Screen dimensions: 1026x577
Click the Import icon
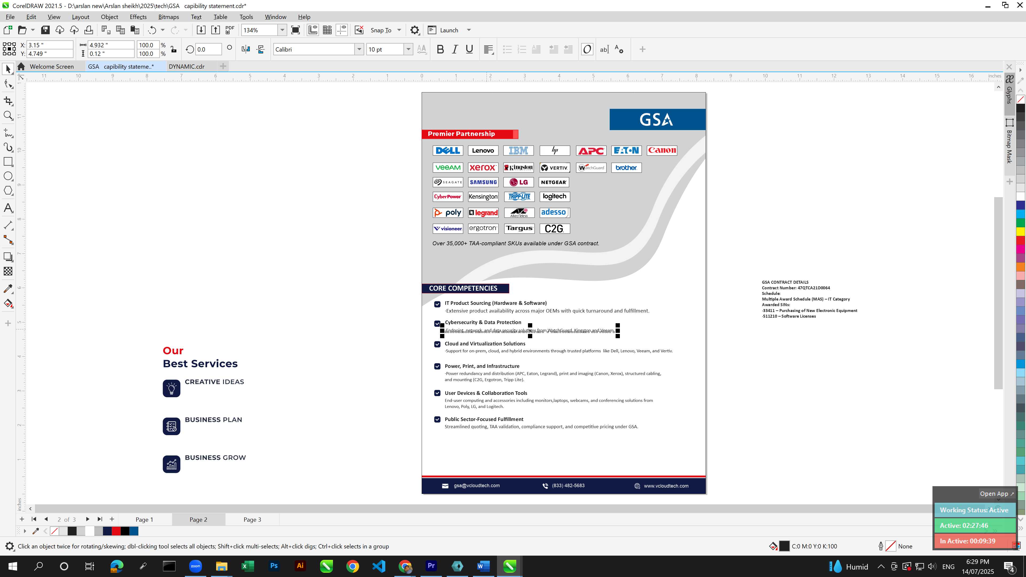201,30
